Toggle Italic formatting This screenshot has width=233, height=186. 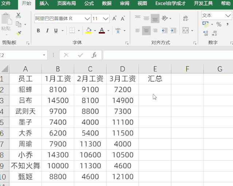(x=47, y=31)
